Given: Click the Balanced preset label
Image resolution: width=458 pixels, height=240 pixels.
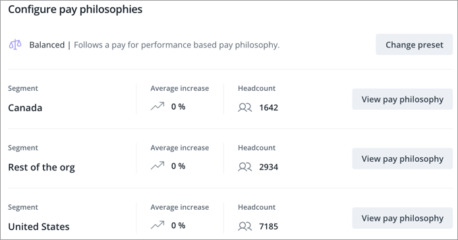Looking at the screenshot, I should [47, 45].
